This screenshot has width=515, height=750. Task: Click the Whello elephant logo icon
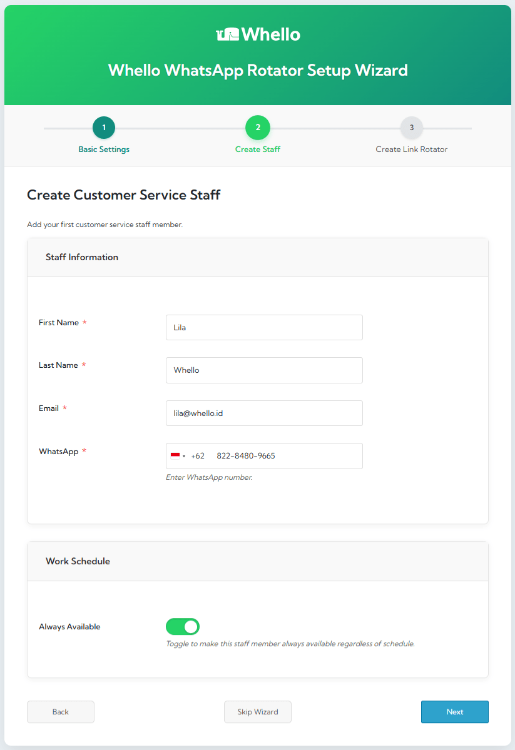pyautogui.click(x=227, y=34)
